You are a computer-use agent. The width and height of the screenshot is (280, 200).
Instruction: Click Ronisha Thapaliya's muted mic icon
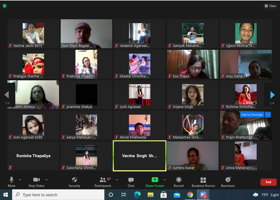(10, 168)
